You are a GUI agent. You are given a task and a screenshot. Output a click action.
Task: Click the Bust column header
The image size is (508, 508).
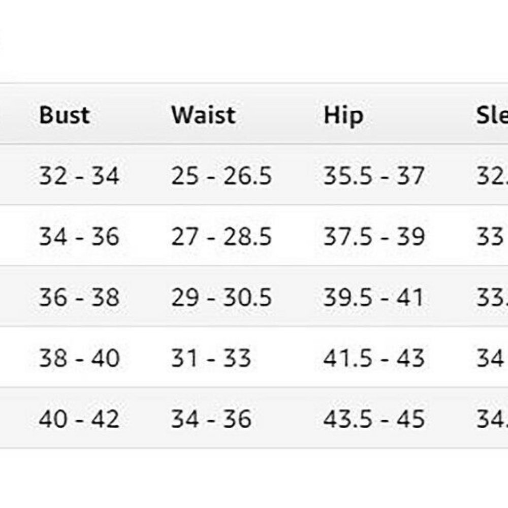65,115
